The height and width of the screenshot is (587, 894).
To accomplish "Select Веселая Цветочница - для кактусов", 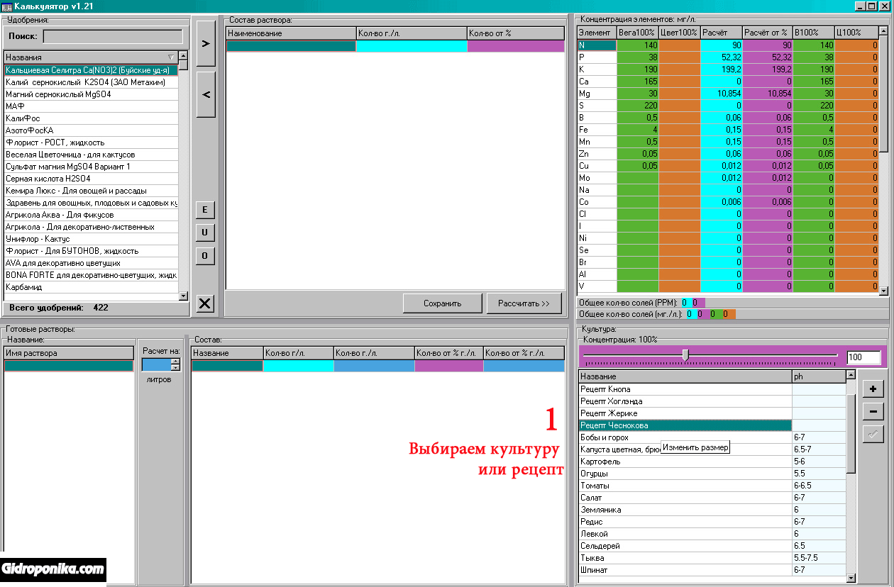I will pyautogui.click(x=90, y=155).
